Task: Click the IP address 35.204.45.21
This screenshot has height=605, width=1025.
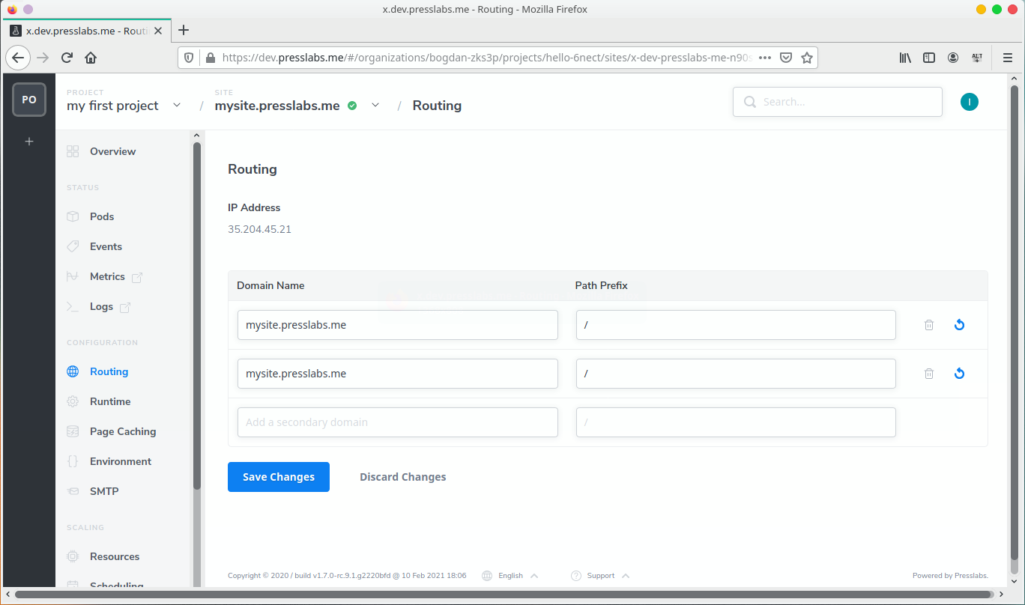Action: pos(259,229)
